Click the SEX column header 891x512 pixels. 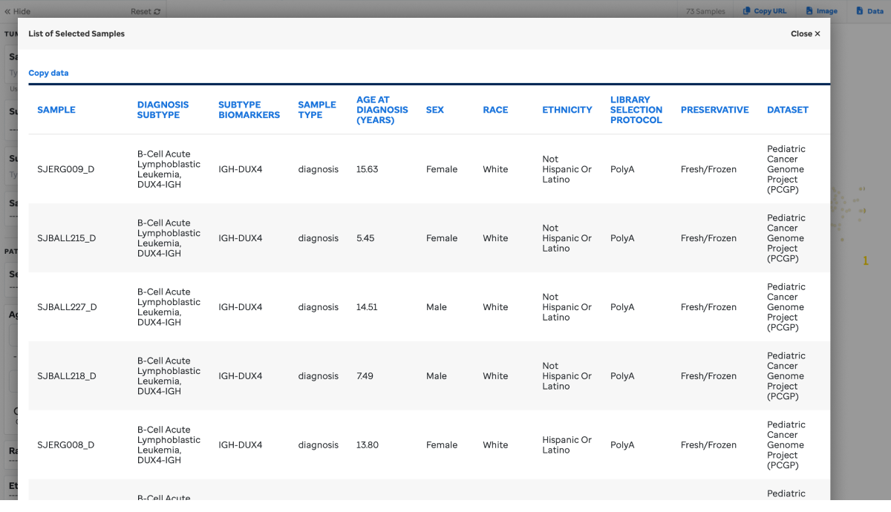[x=435, y=110]
